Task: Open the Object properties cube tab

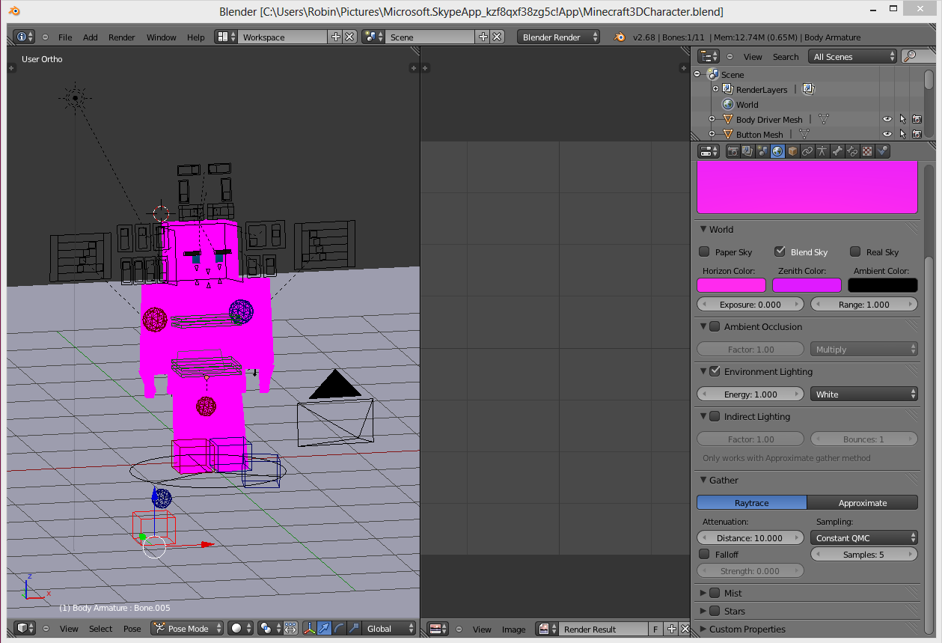Action: tap(792, 151)
